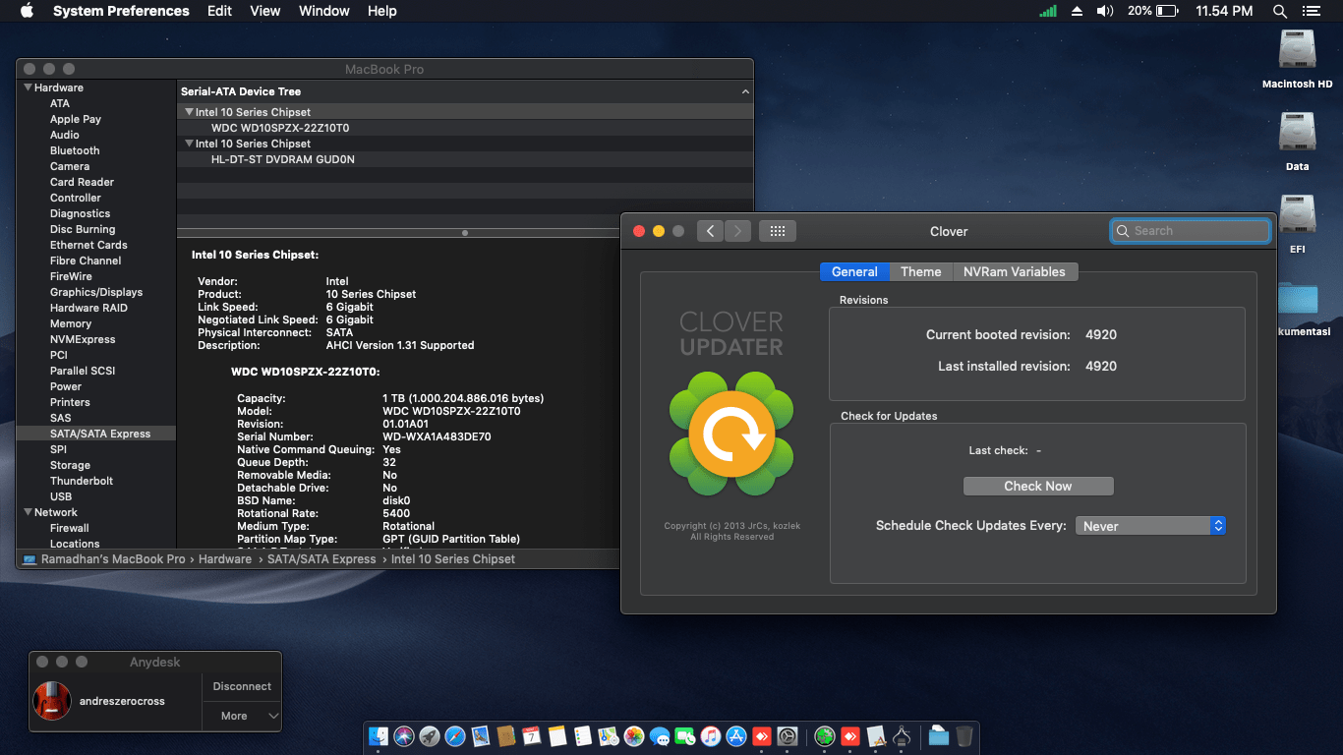This screenshot has height=755, width=1343.
Task: Open Notification Center in menu bar
Action: point(1311,11)
